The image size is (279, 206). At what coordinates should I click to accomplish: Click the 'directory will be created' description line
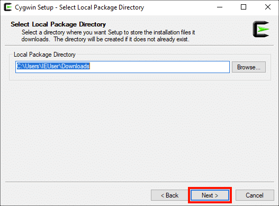tap(105, 39)
